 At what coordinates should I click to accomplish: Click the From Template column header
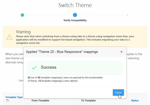click(40, 100)
